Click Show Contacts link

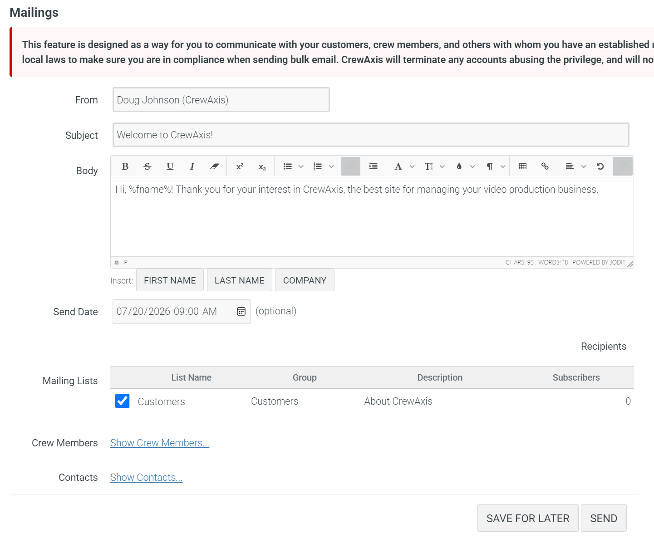tap(146, 477)
